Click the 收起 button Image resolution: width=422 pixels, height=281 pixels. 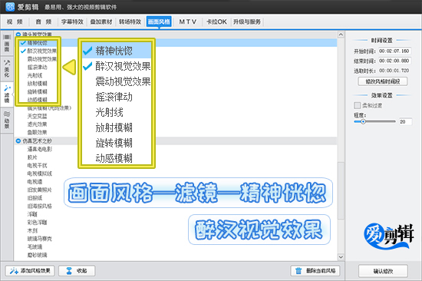(77, 270)
